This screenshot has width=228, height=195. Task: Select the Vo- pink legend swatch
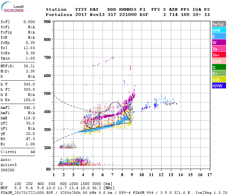pyautogui.click(x=219, y=49)
